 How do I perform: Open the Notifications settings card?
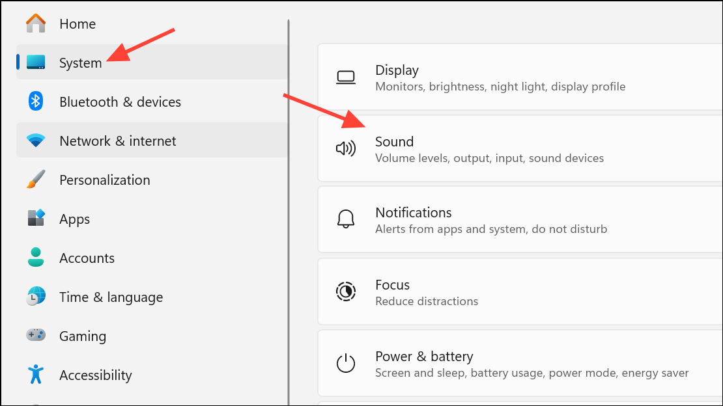click(x=520, y=219)
